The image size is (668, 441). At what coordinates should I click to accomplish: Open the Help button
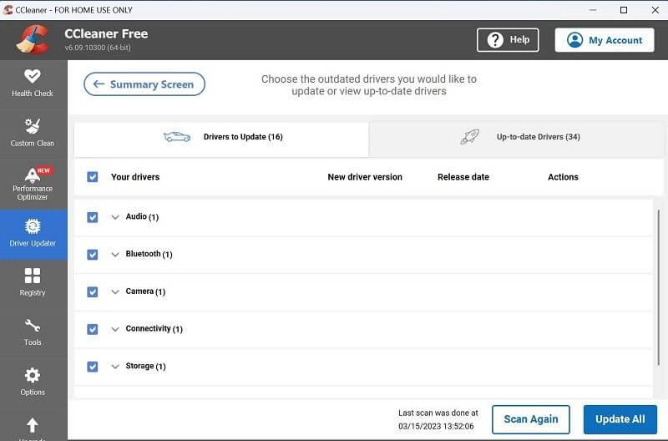tap(508, 40)
